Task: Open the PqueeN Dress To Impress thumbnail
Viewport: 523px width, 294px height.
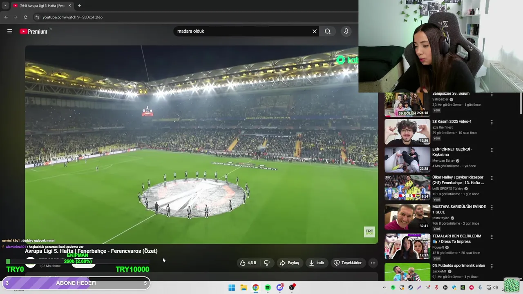Action: tap(407, 246)
